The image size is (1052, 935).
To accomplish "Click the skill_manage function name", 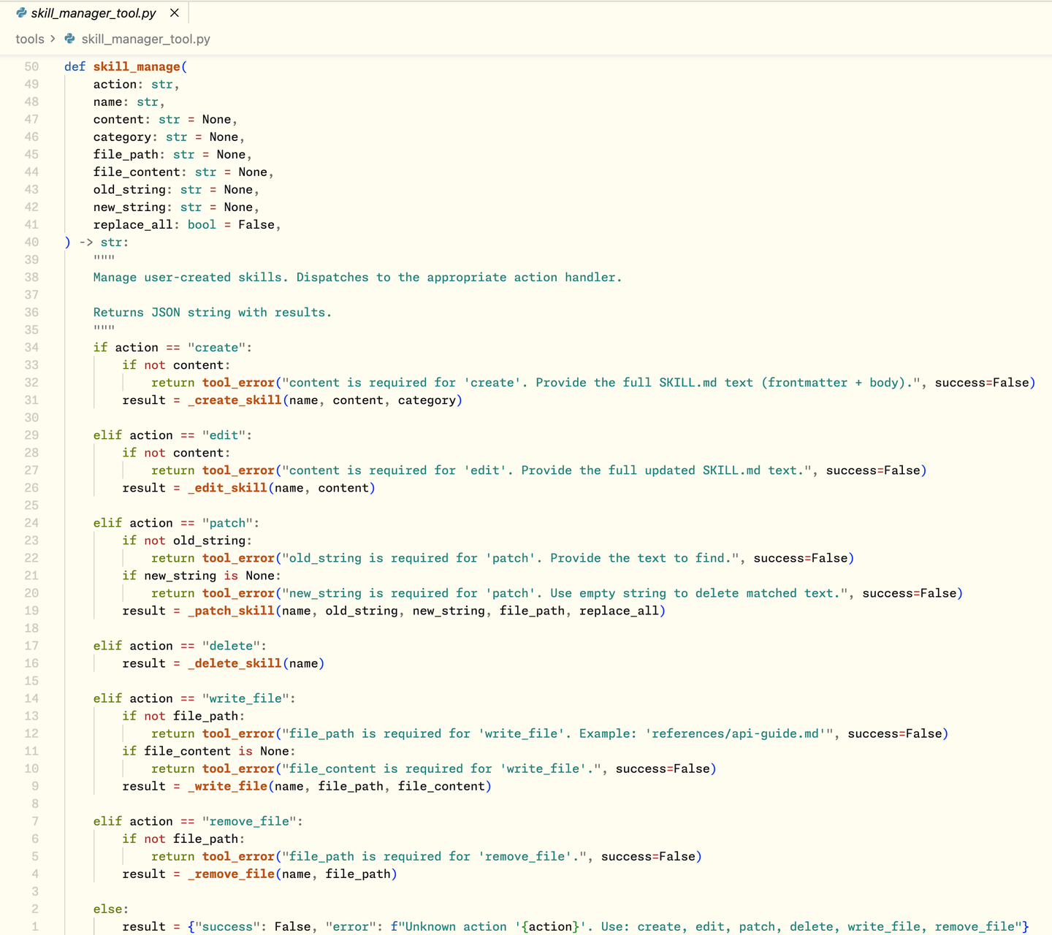I will tap(137, 66).
